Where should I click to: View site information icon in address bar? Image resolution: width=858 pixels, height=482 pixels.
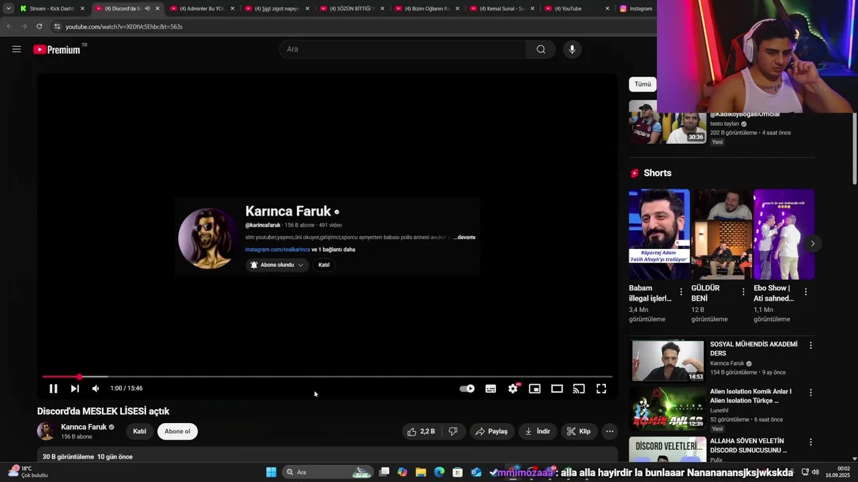(x=57, y=26)
